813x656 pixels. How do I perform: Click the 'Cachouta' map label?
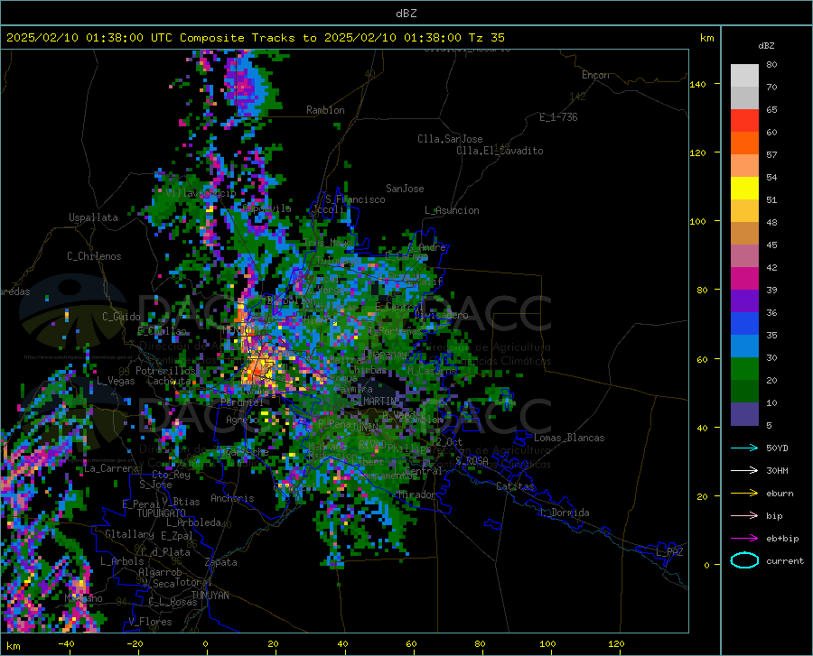[x=169, y=381]
